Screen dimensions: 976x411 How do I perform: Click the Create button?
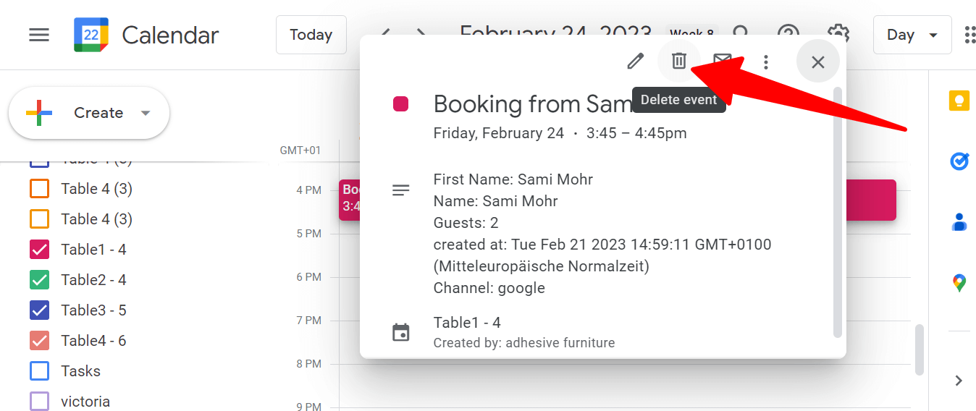coord(88,113)
